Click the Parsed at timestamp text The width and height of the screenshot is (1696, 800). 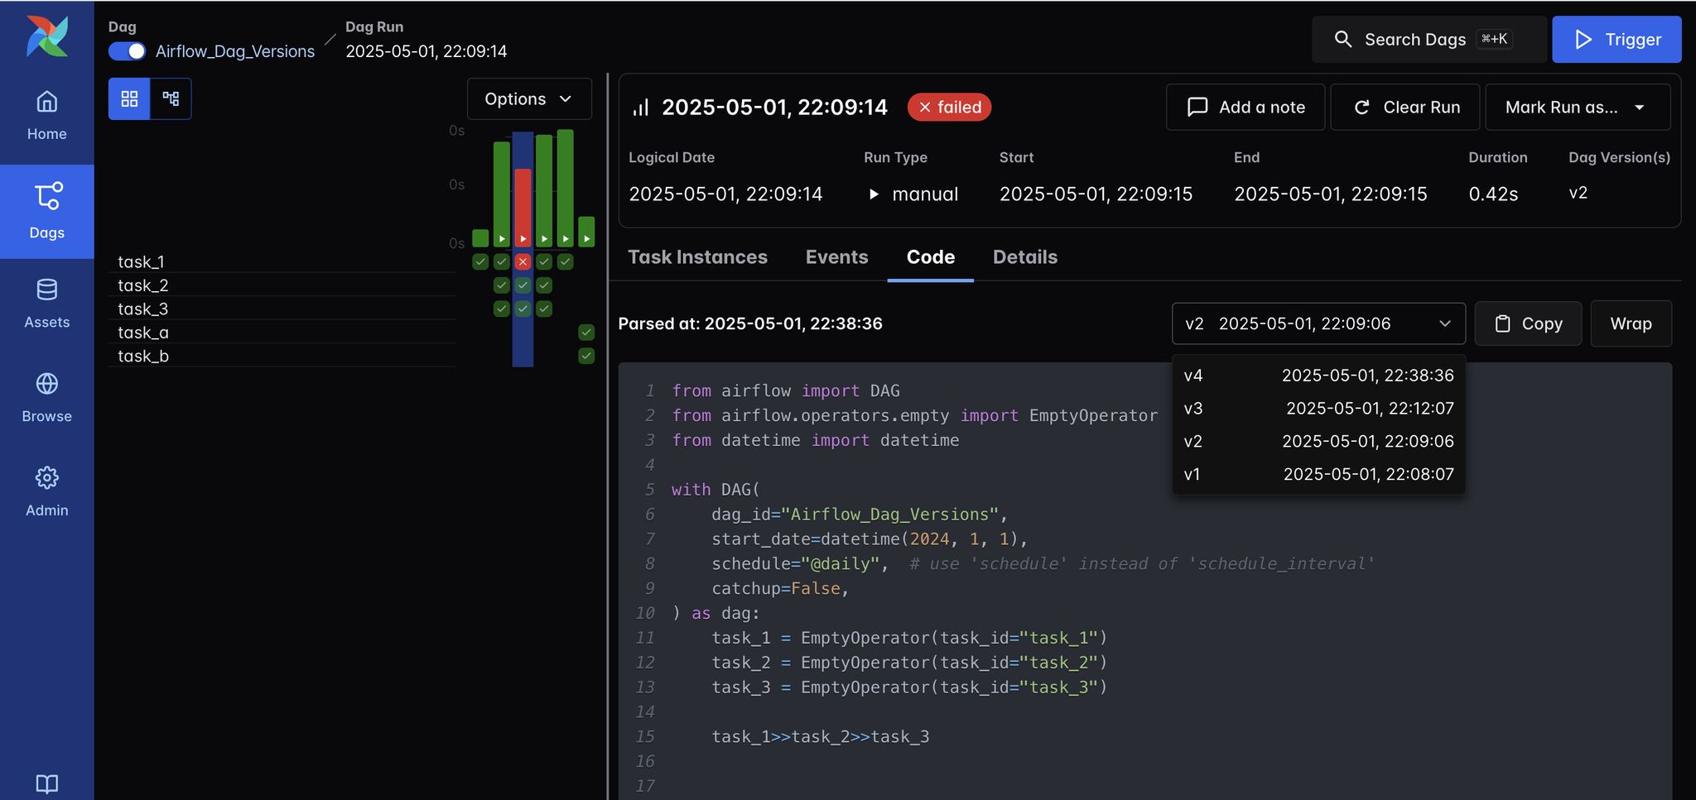pyautogui.click(x=750, y=323)
